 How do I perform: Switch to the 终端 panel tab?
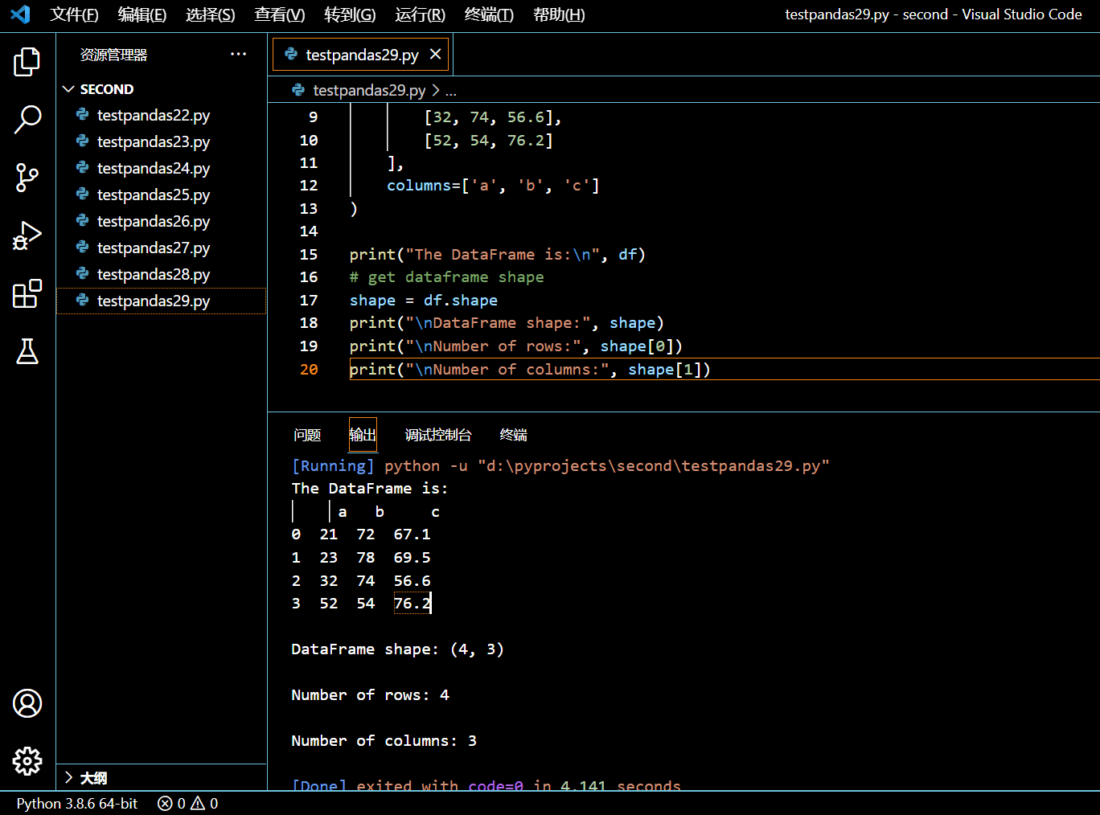514,435
